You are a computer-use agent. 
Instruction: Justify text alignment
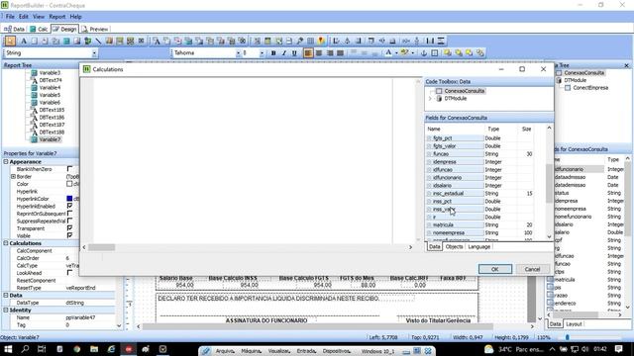pos(341,52)
